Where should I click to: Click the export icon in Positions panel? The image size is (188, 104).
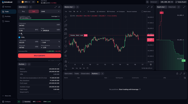tap(177, 74)
